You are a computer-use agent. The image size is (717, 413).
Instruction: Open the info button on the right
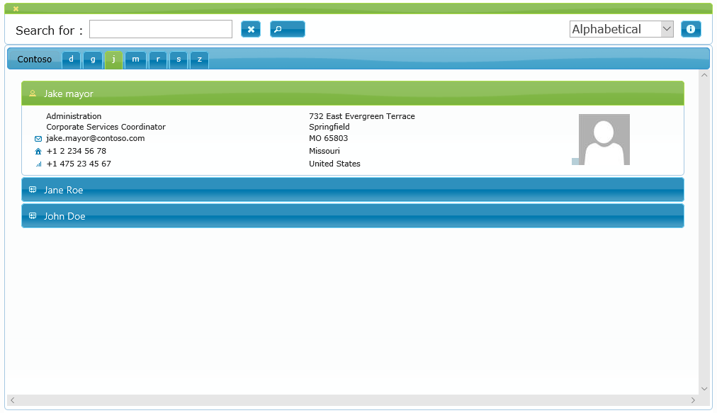(x=691, y=29)
